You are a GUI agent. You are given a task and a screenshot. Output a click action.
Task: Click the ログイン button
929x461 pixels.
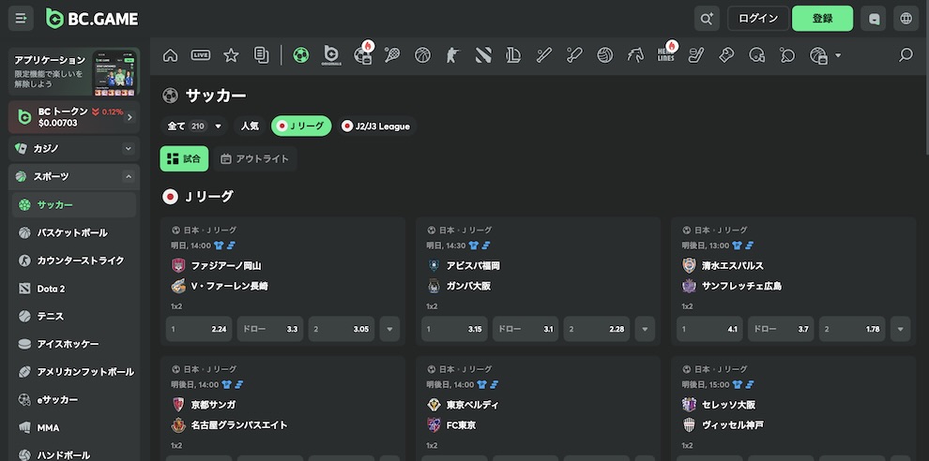(758, 19)
